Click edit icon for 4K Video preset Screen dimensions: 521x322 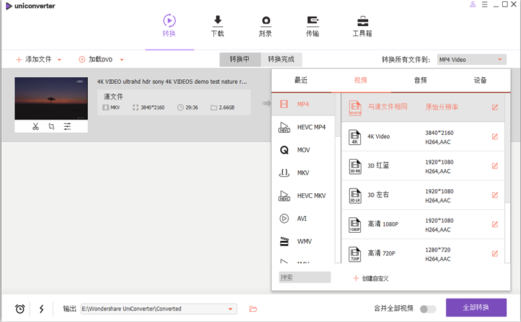click(495, 137)
